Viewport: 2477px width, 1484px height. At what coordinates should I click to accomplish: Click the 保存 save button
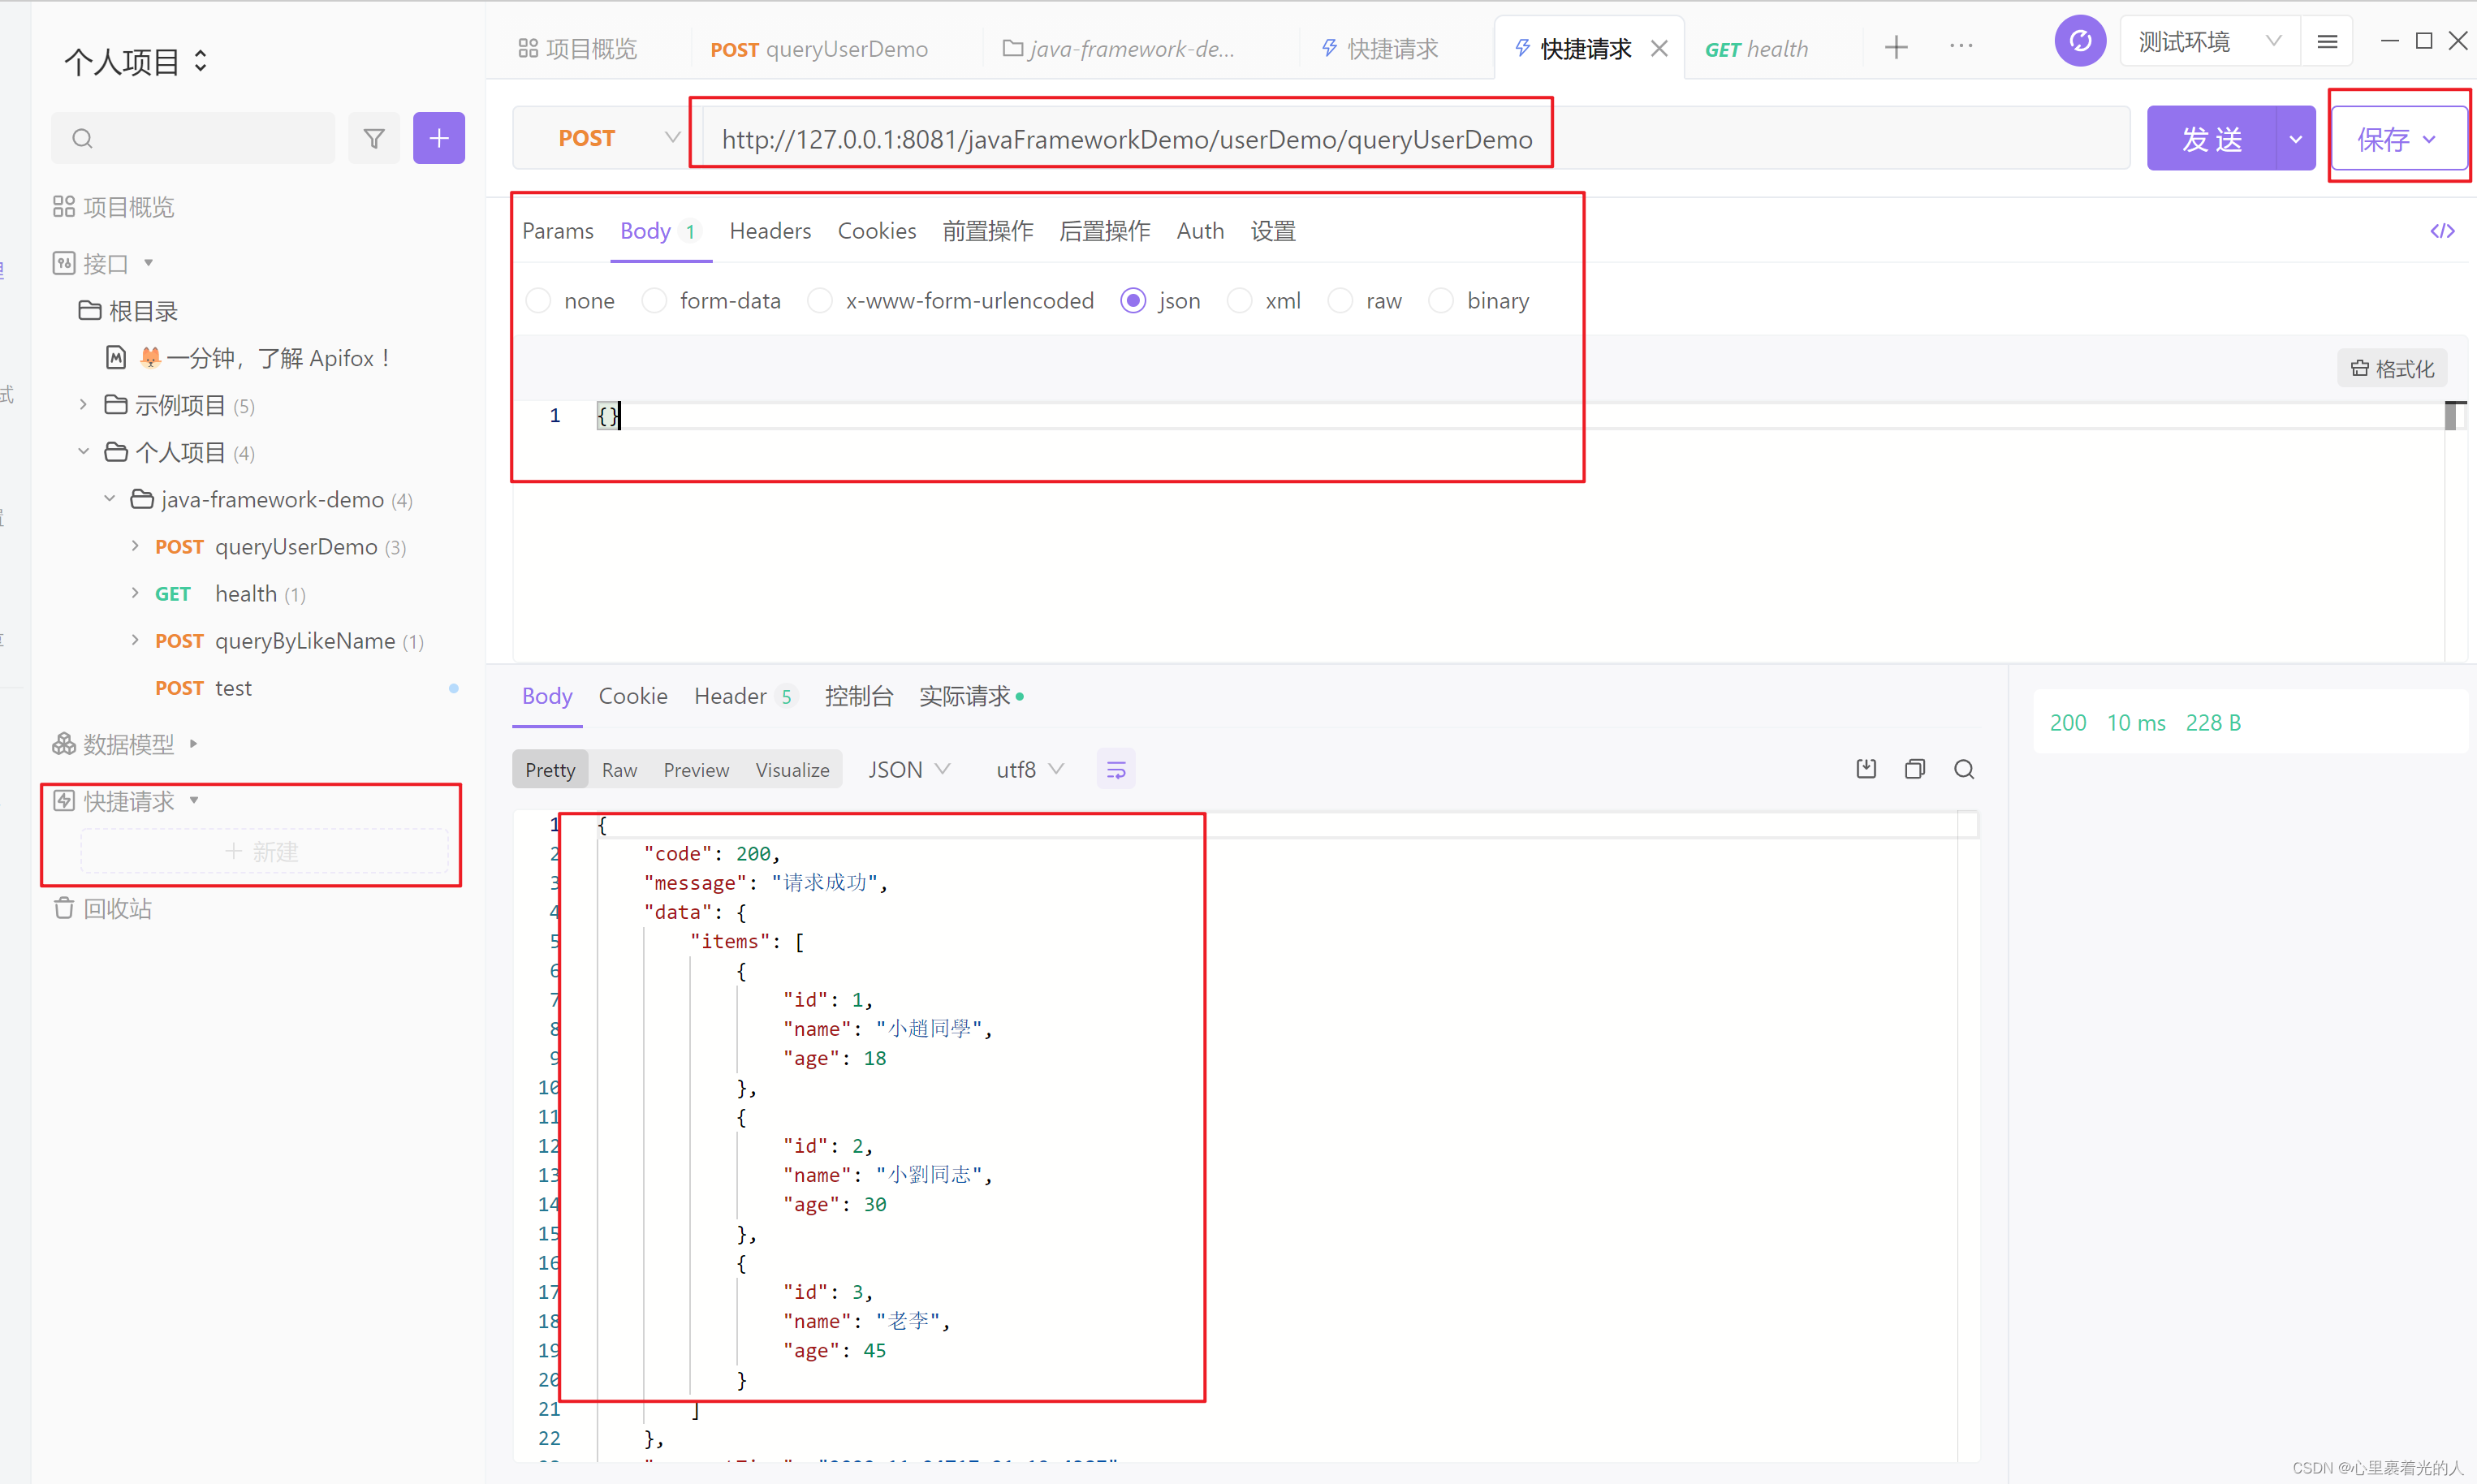(2398, 139)
